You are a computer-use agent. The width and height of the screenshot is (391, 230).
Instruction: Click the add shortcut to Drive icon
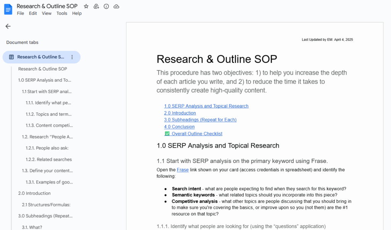[x=96, y=6]
